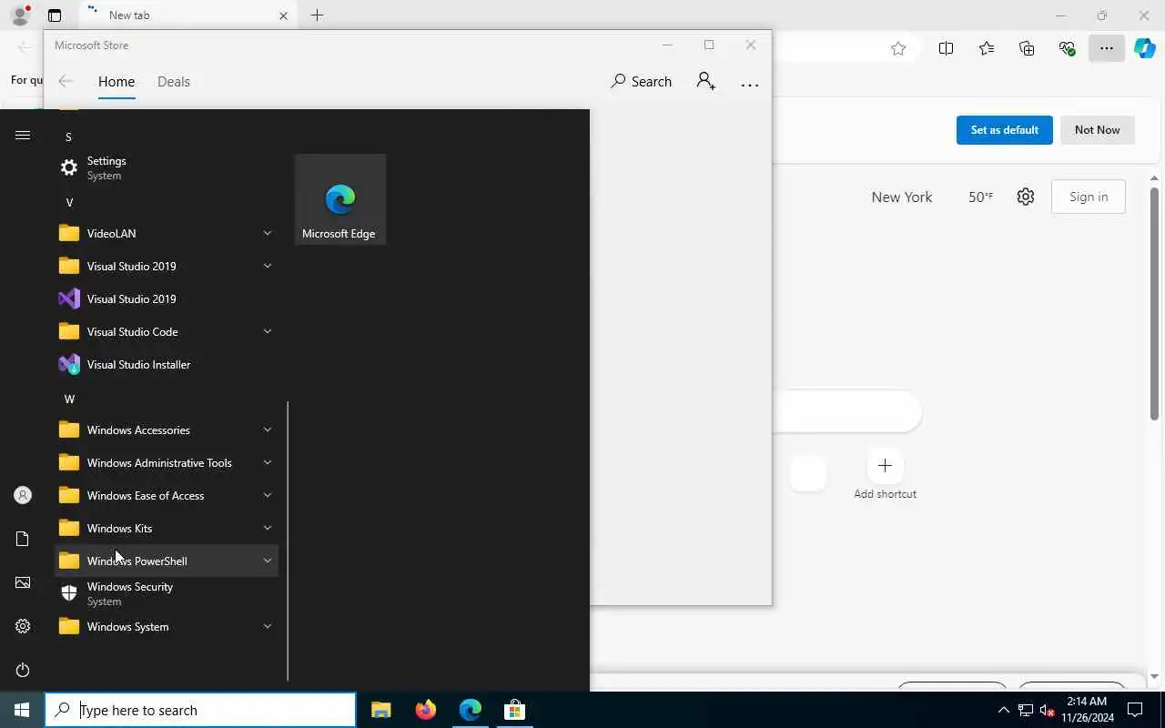Open Windows Security from app list
The width and height of the screenshot is (1165, 728).
(167, 593)
